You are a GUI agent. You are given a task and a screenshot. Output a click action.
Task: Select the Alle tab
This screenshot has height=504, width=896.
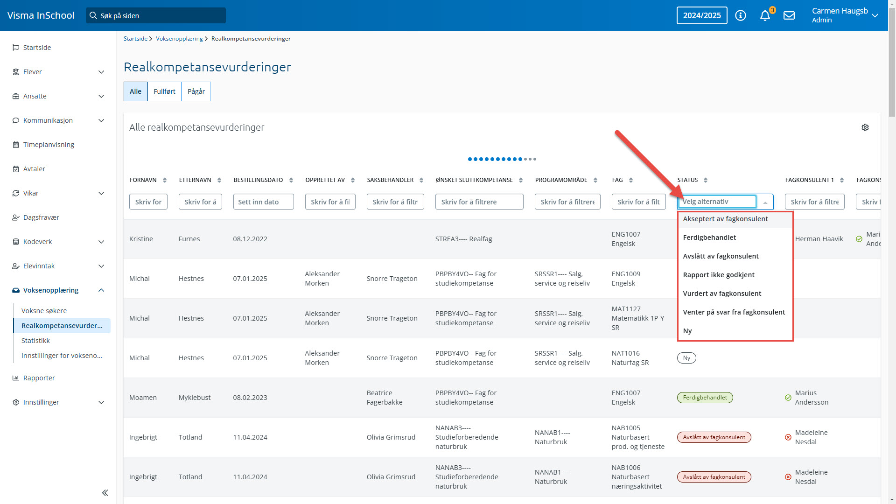pyautogui.click(x=135, y=91)
